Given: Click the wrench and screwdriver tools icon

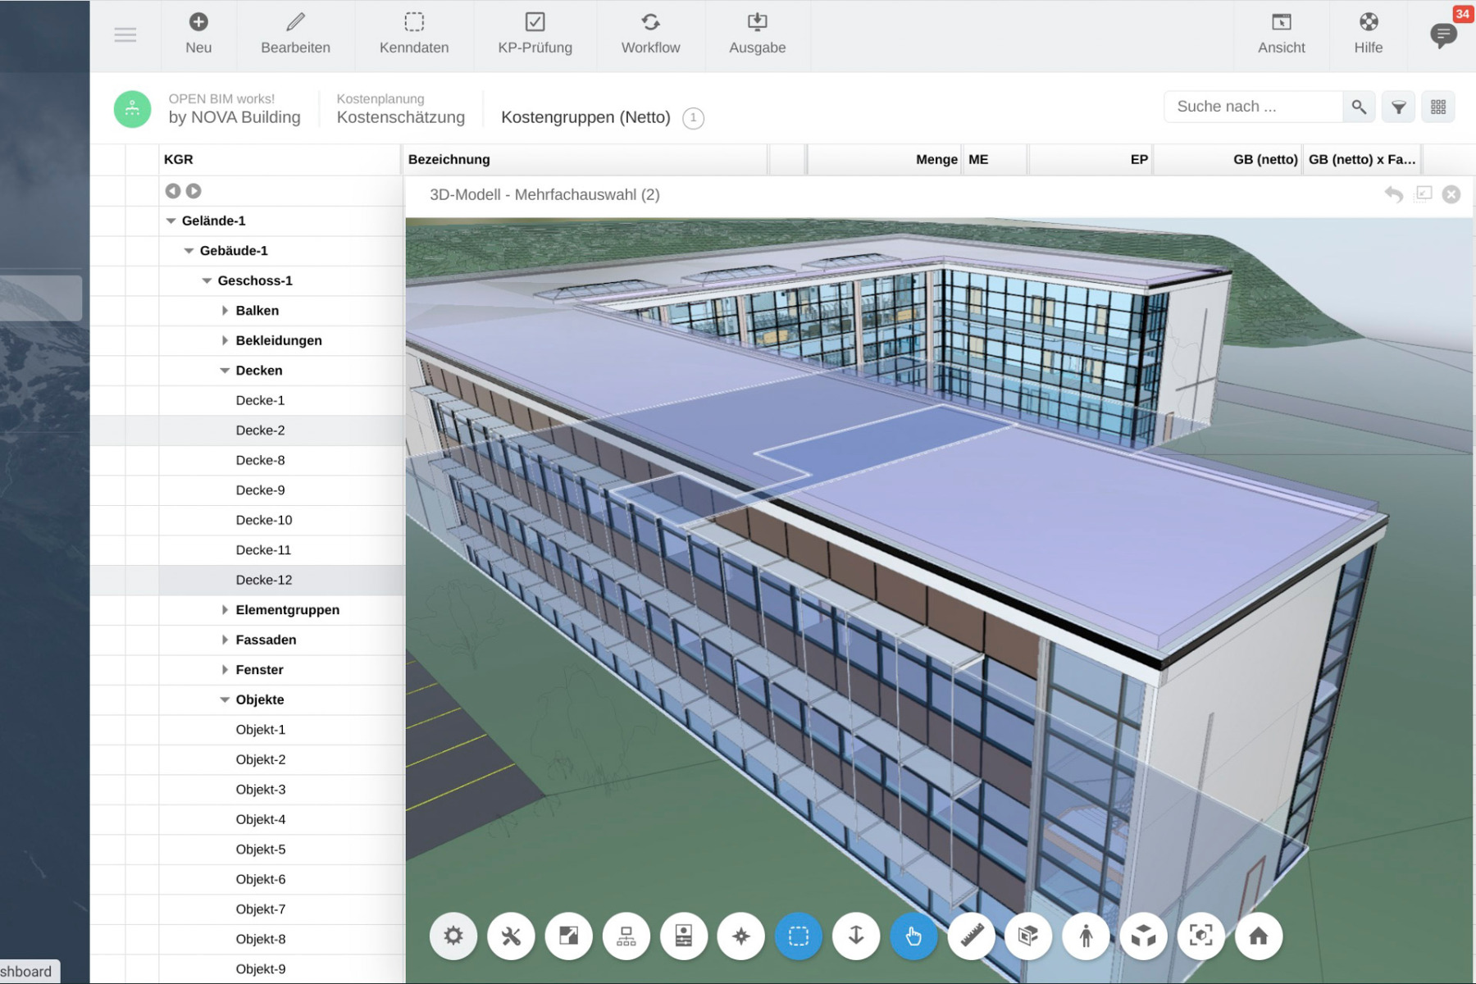Looking at the screenshot, I should click(x=511, y=936).
